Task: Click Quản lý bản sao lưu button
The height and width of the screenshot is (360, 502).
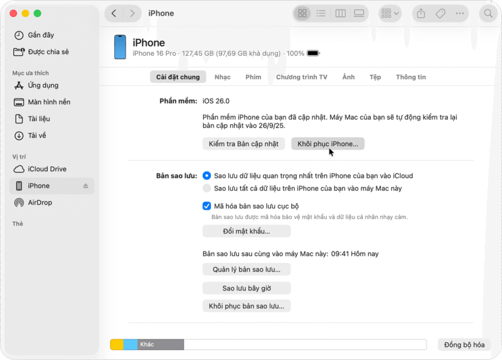Action: point(247,270)
